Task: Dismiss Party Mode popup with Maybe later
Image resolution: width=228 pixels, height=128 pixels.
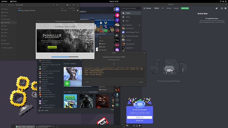Action: pos(139,121)
